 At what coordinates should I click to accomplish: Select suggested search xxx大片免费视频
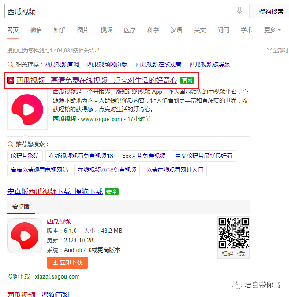144,156
